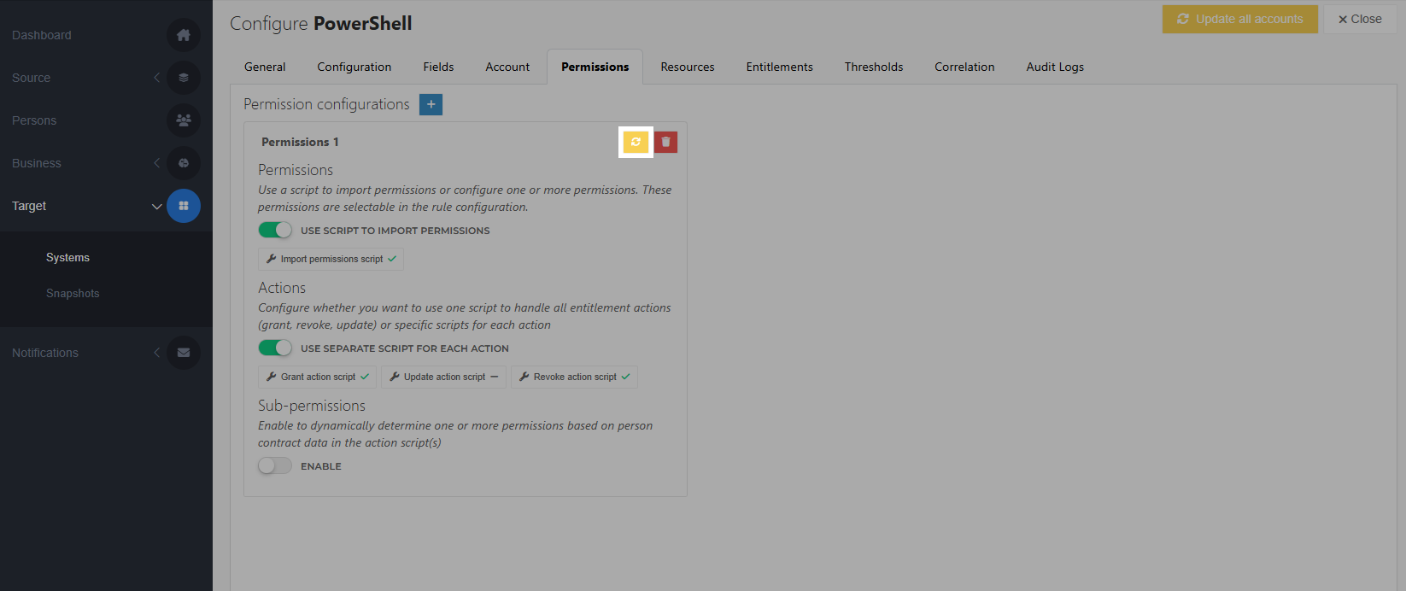The width and height of the screenshot is (1406, 591).
Task: Select the Permissions tab
Action: (x=595, y=67)
